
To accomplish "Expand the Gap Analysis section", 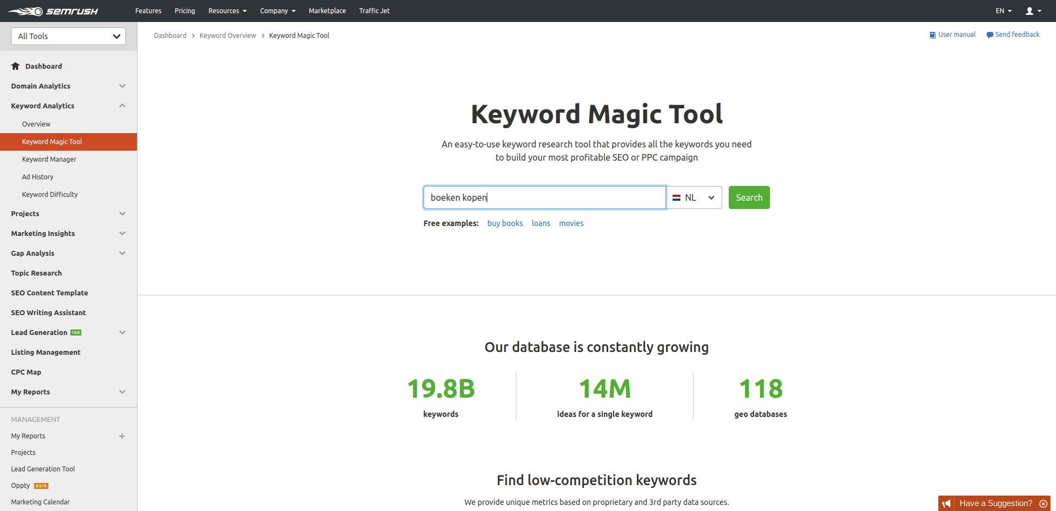I will (123, 254).
